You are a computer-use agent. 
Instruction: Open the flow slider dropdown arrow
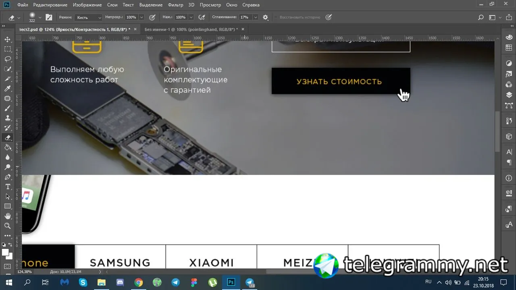click(191, 17)
